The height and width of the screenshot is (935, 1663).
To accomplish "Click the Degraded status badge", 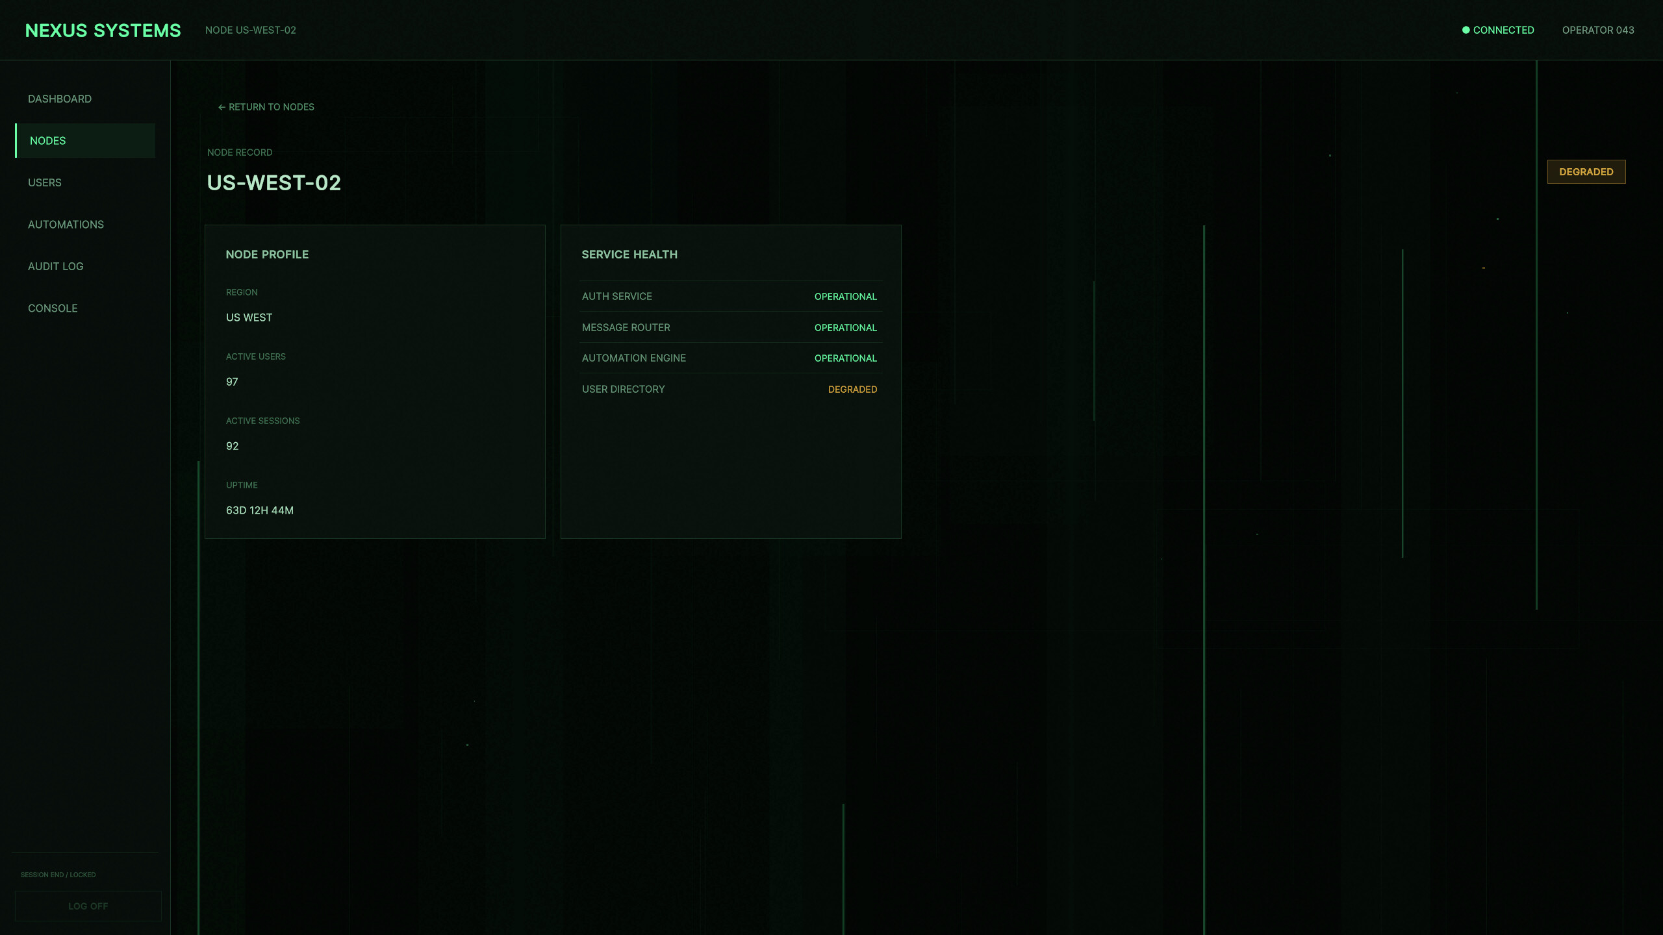I will pyautogui.click(x=1586, y=172).
